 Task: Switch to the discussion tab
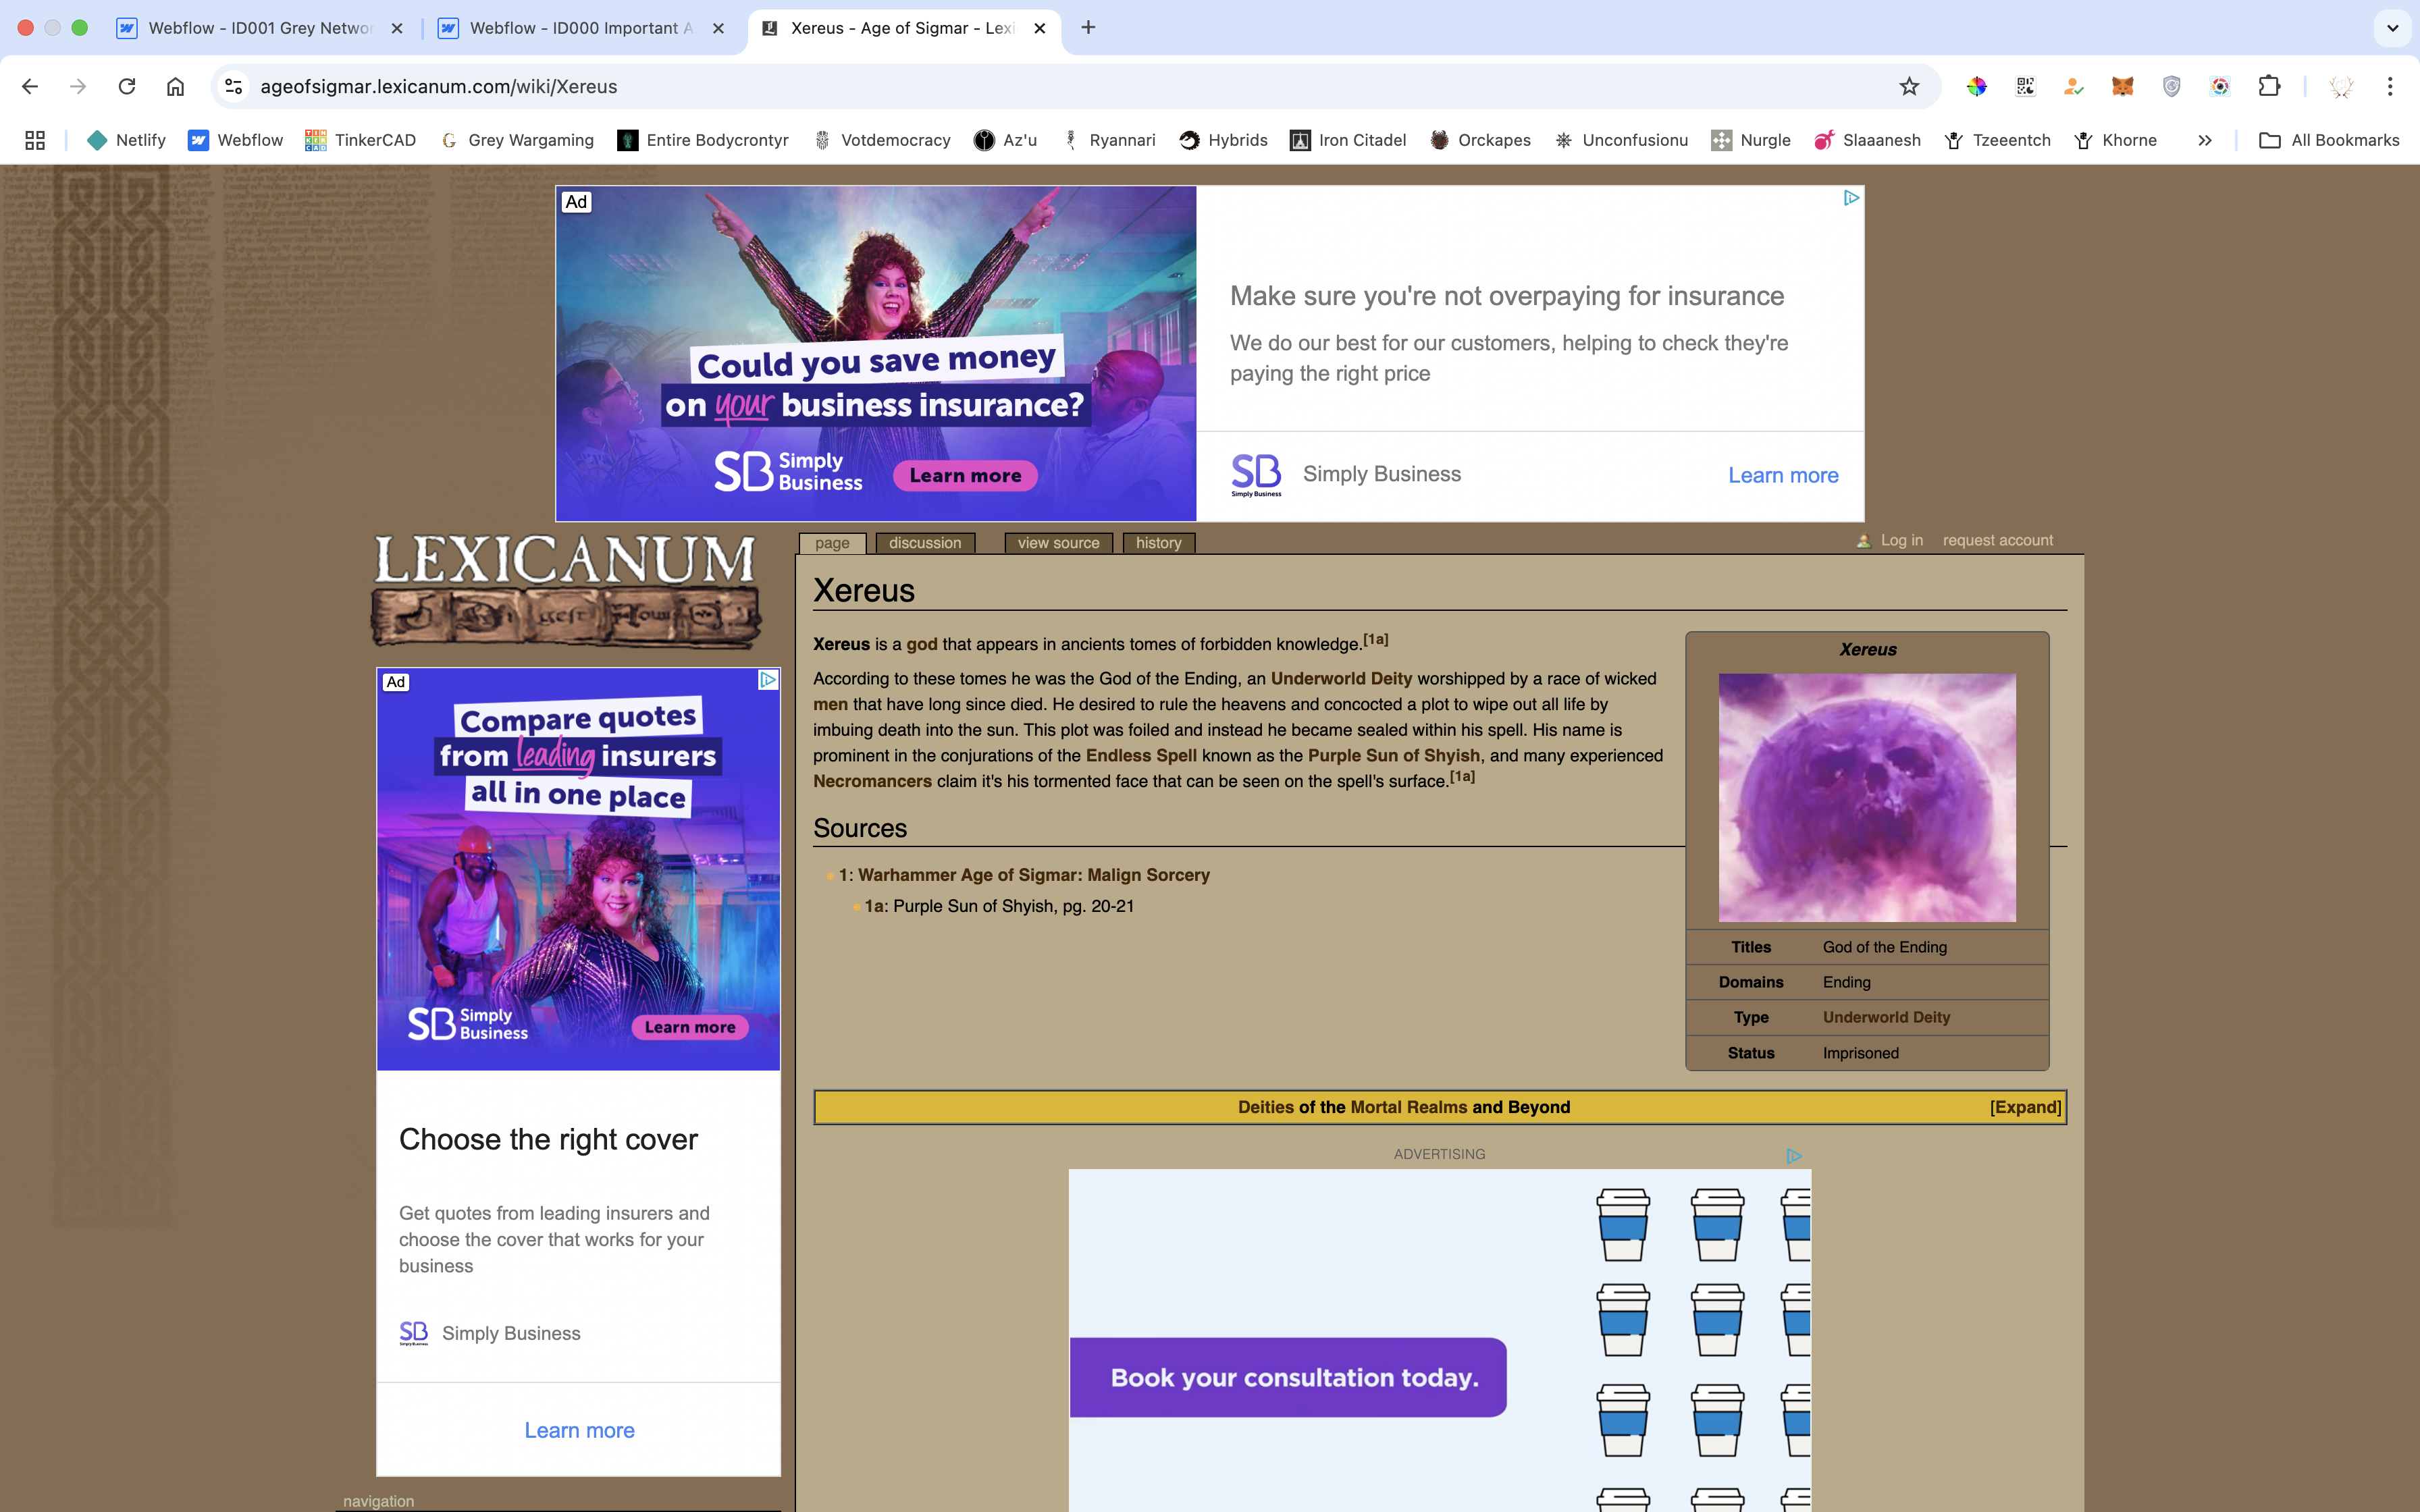point(924,543)
